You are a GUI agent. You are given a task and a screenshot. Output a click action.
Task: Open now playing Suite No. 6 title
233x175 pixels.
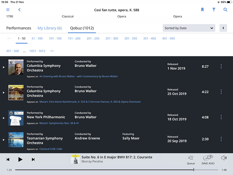click(x=117, y=157)
